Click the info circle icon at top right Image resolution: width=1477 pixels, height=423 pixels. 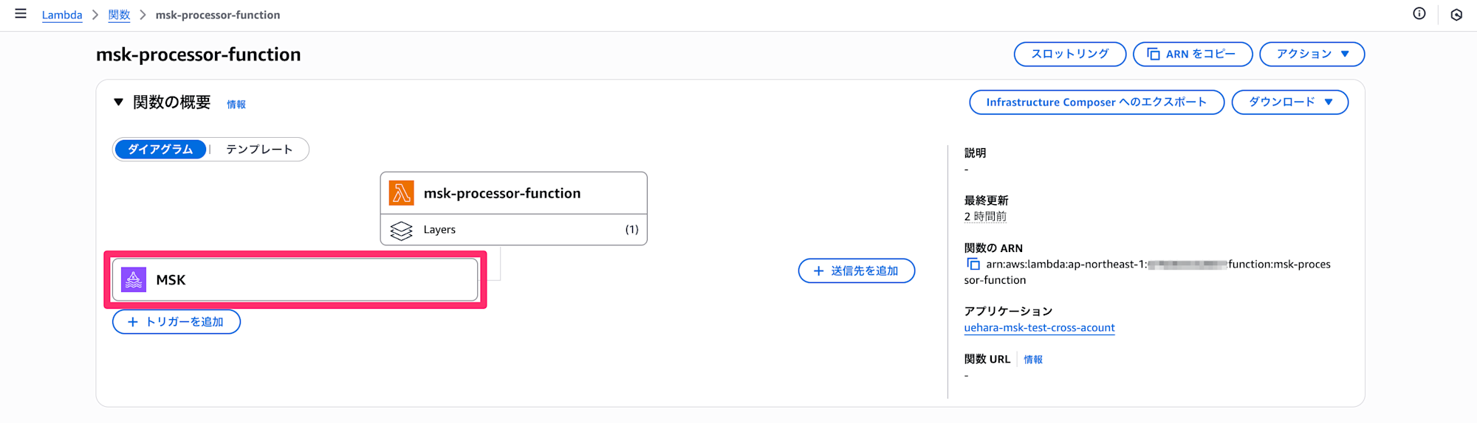click(1419, 14)
